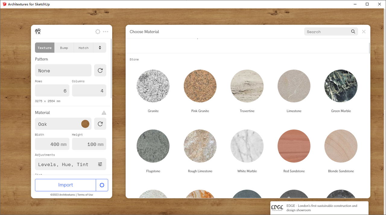Viewport: 386px width, 215px height.
Task: Maximize the Architextures window
Action: (x=367, y=4)
